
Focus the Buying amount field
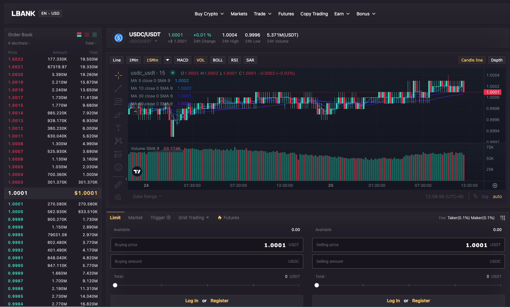click(x=207, y=261)
